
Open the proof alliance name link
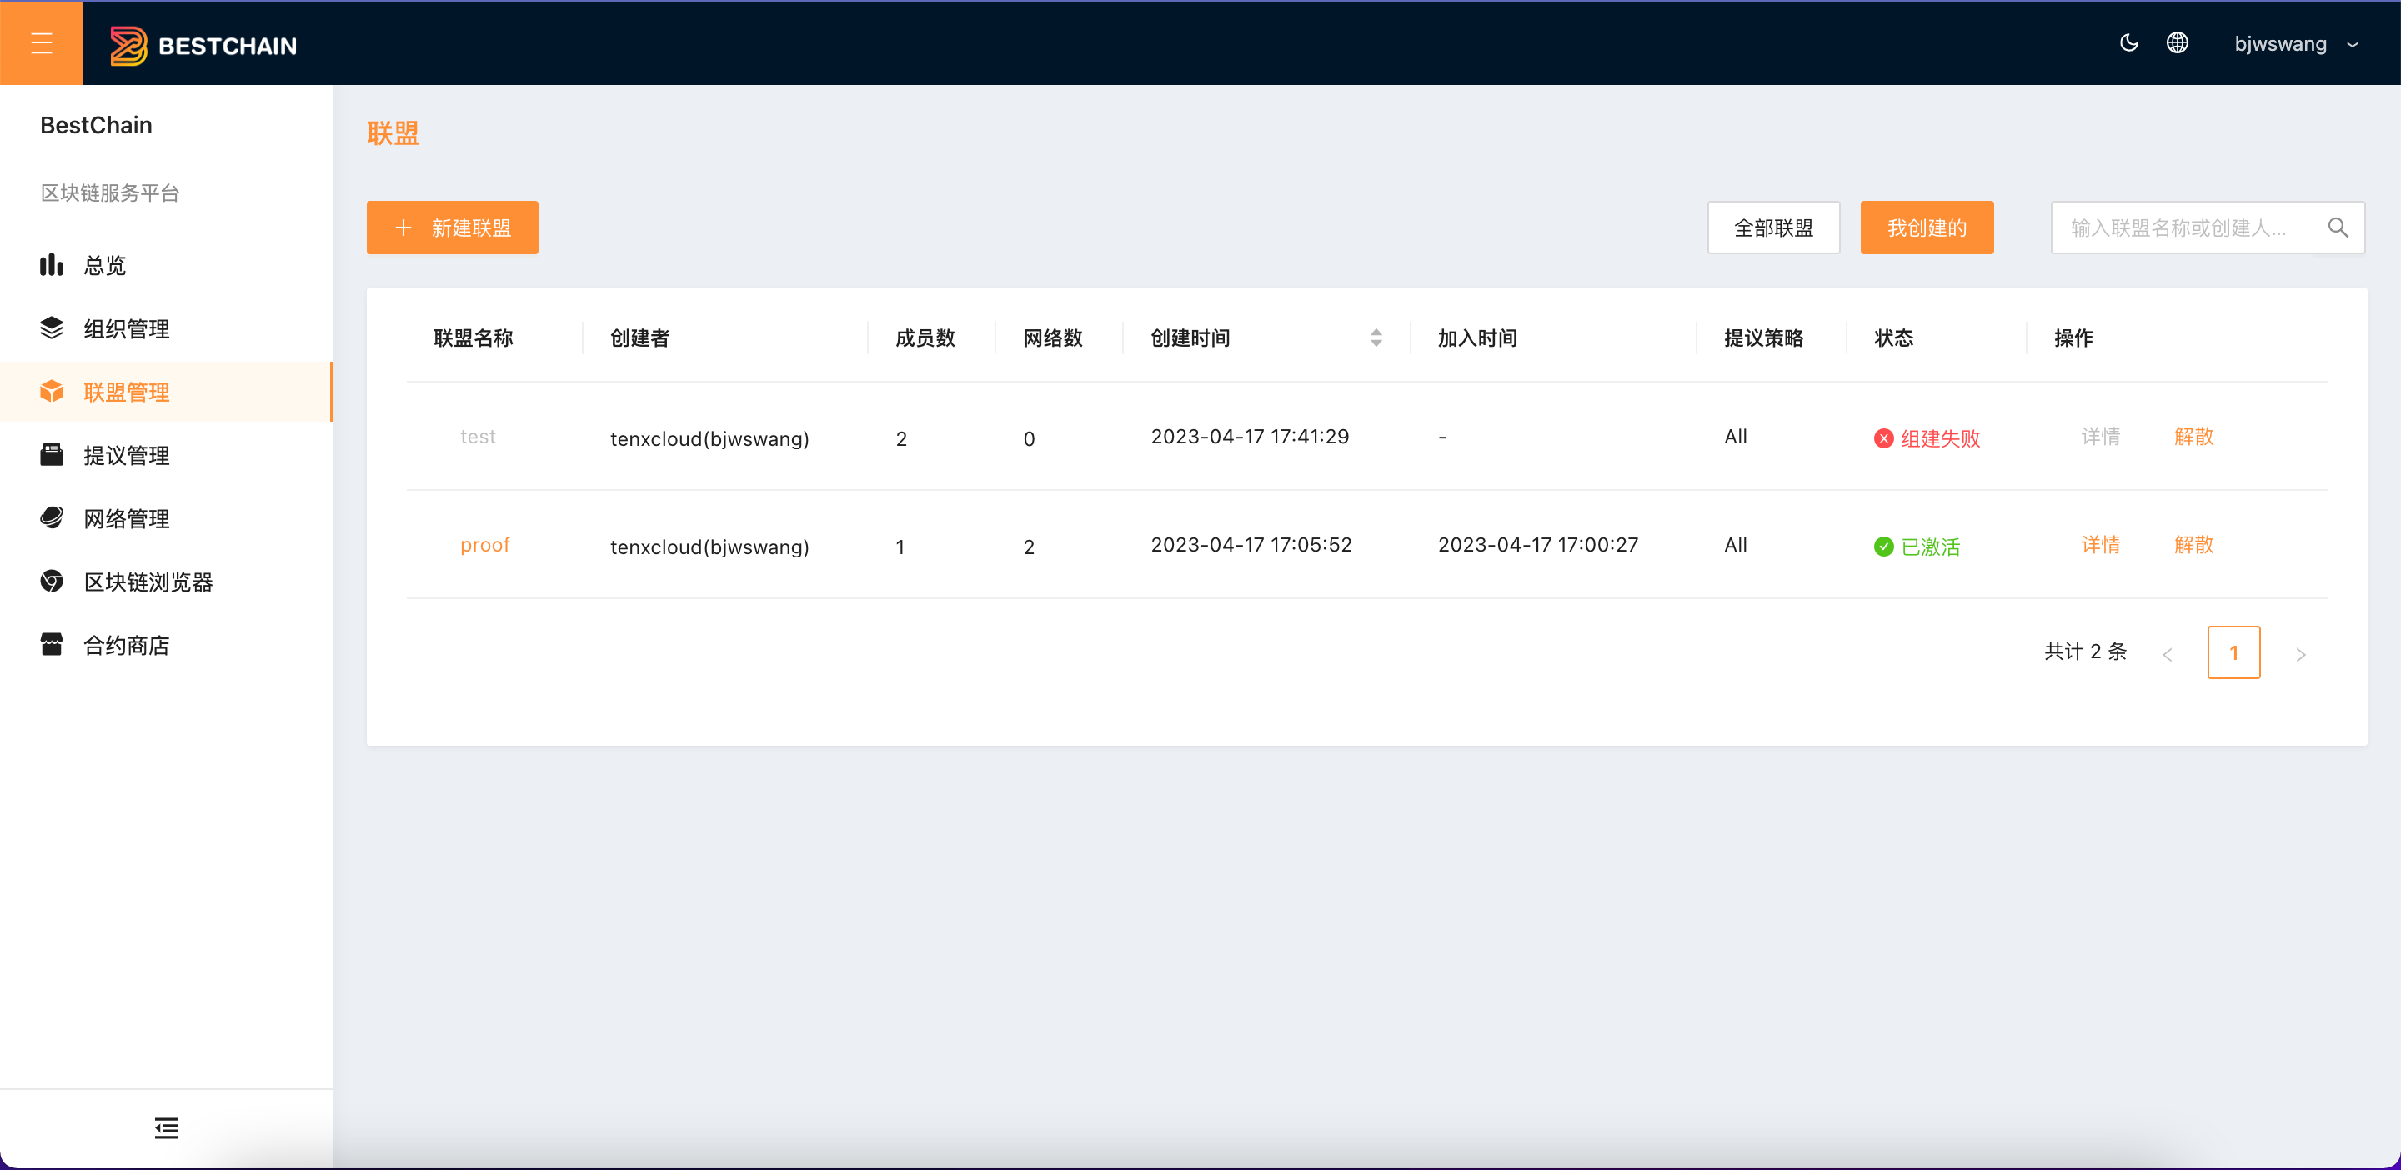click(484, 544)
